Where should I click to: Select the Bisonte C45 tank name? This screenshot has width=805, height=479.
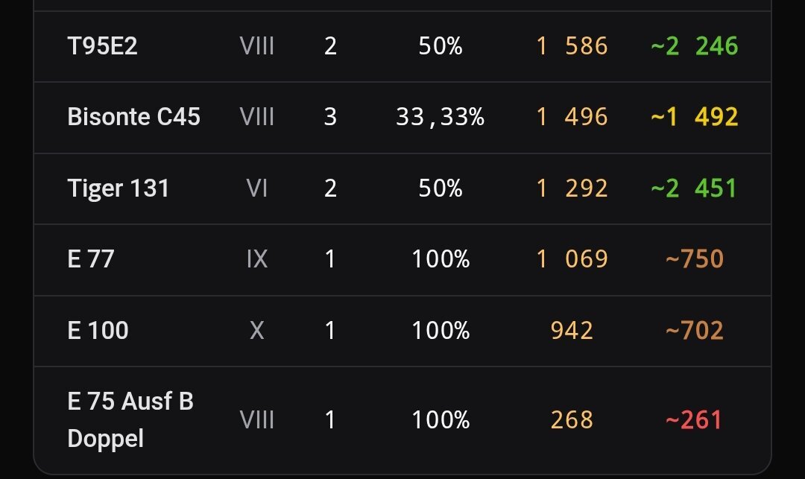[x=134, y=117]
